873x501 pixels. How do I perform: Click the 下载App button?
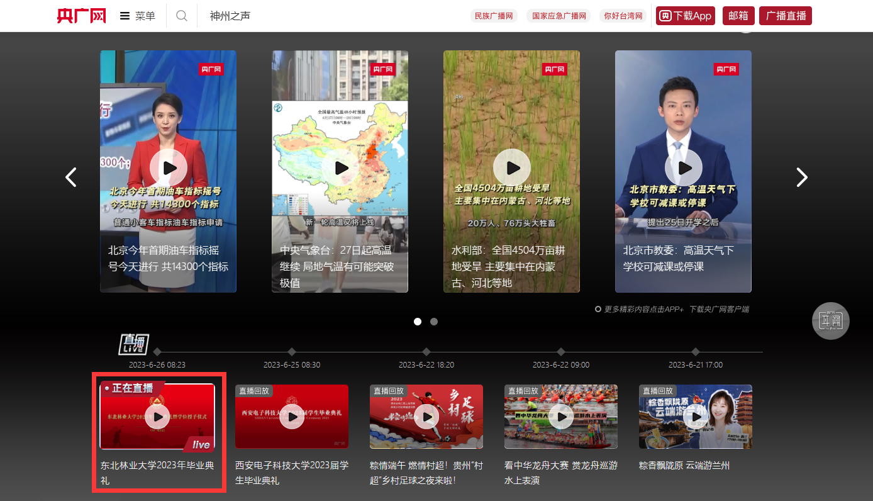point(685,16)
